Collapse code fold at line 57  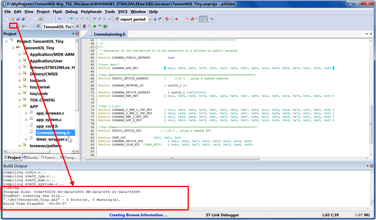[96, 47]
